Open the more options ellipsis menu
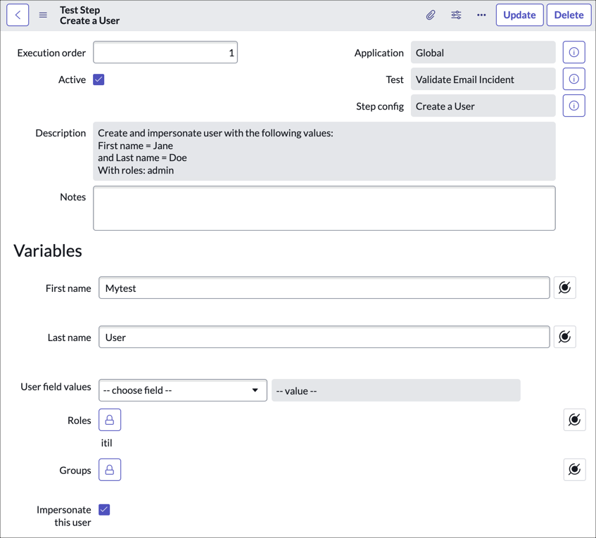 (481, 14)
